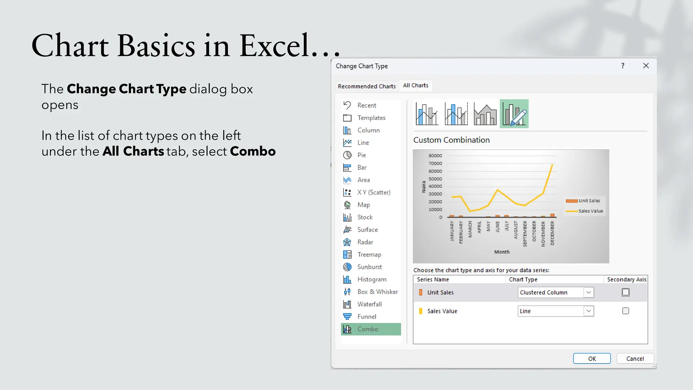The width and height of the screenshot is (693, 390).
Task: Click the OK button
Action: click(x=592, y=359)
